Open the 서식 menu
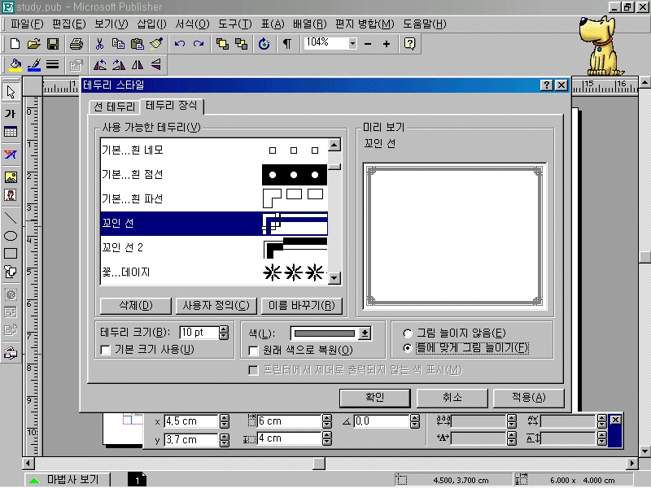Viewport: 651px width, 488px height. (x=191, y=24)
